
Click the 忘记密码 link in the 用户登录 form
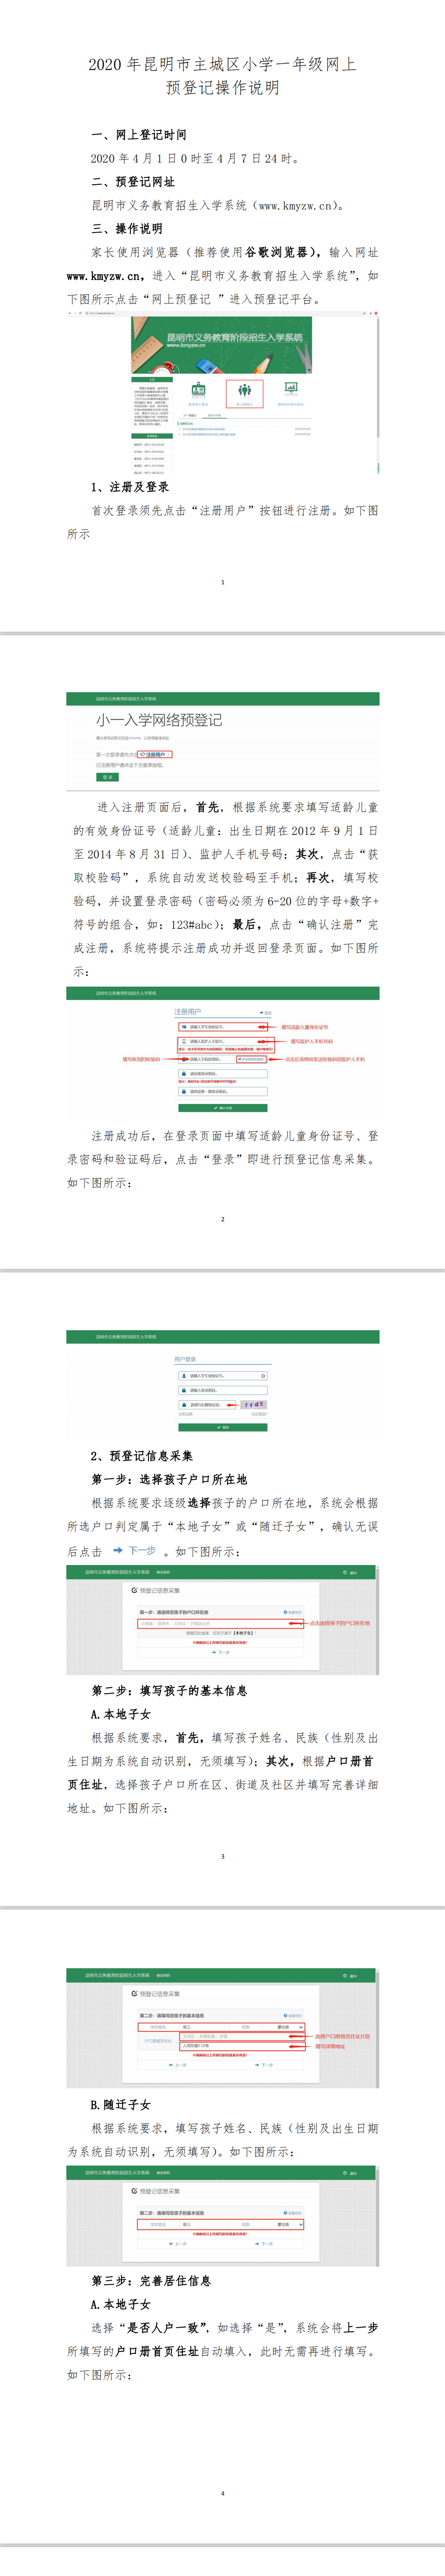tap(260, 1414)
